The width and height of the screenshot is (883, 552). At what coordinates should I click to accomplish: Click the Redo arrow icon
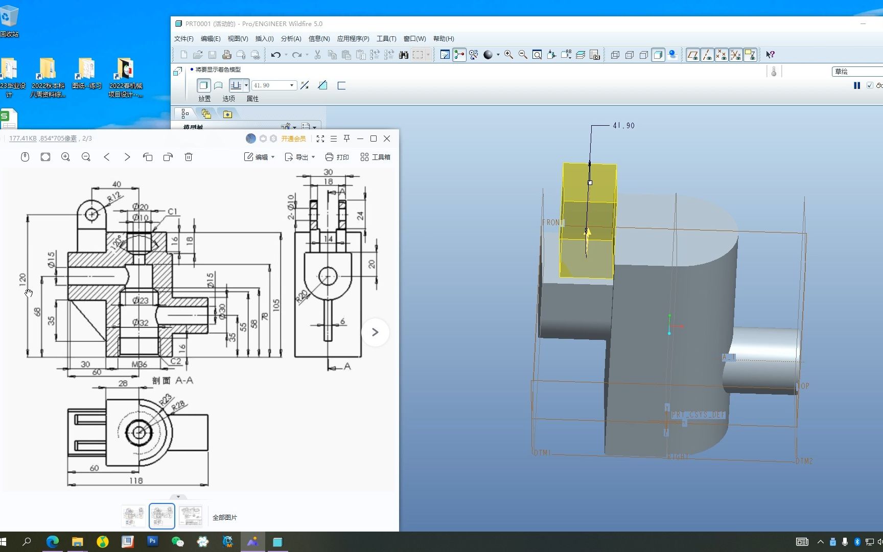click(x=297, y=55)
